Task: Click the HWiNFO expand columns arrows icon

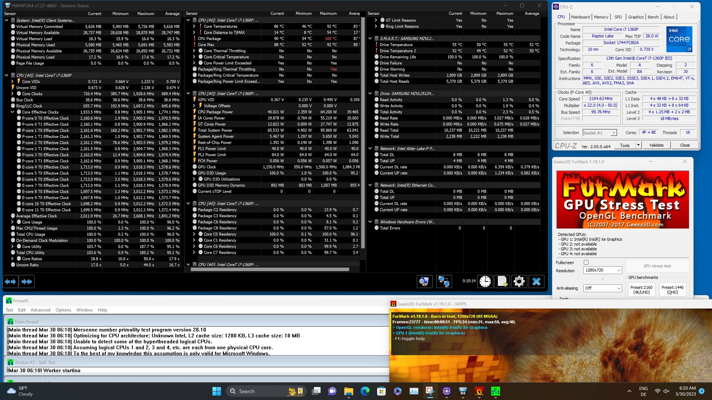Action: coord(10,282)
